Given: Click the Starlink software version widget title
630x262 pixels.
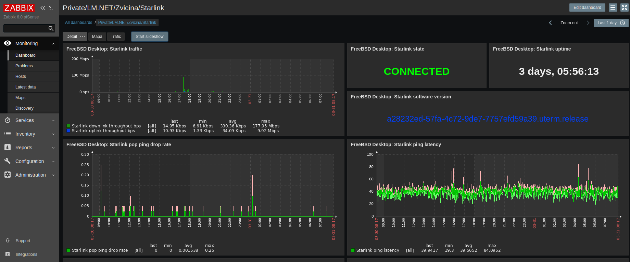Looking at the screenshot, I should pyautogui.click(x=401, y=97).
